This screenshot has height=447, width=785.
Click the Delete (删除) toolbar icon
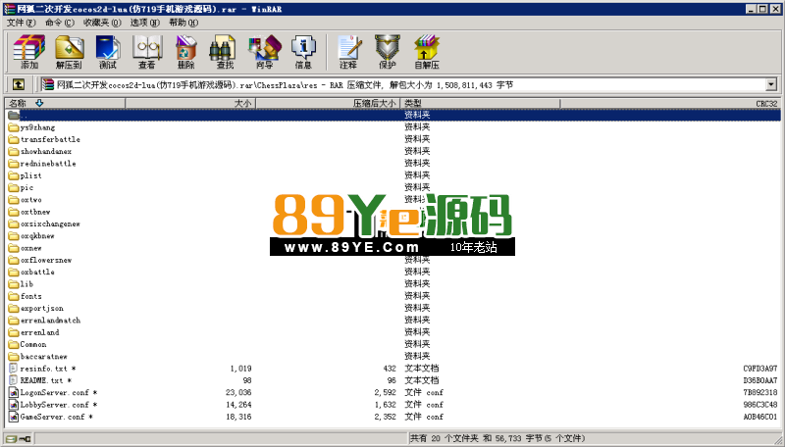pyautogui.click(x=185, y=51)
